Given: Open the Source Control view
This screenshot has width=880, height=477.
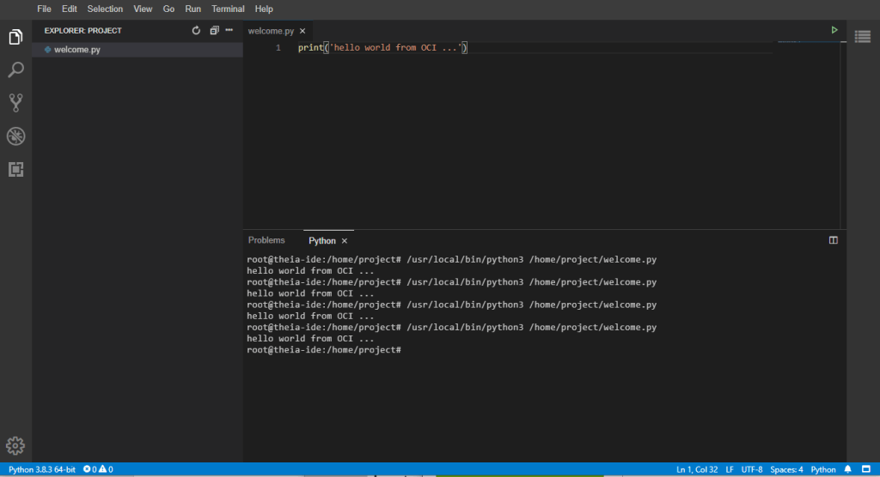Looking at the screenshot, I should [15, 103].
